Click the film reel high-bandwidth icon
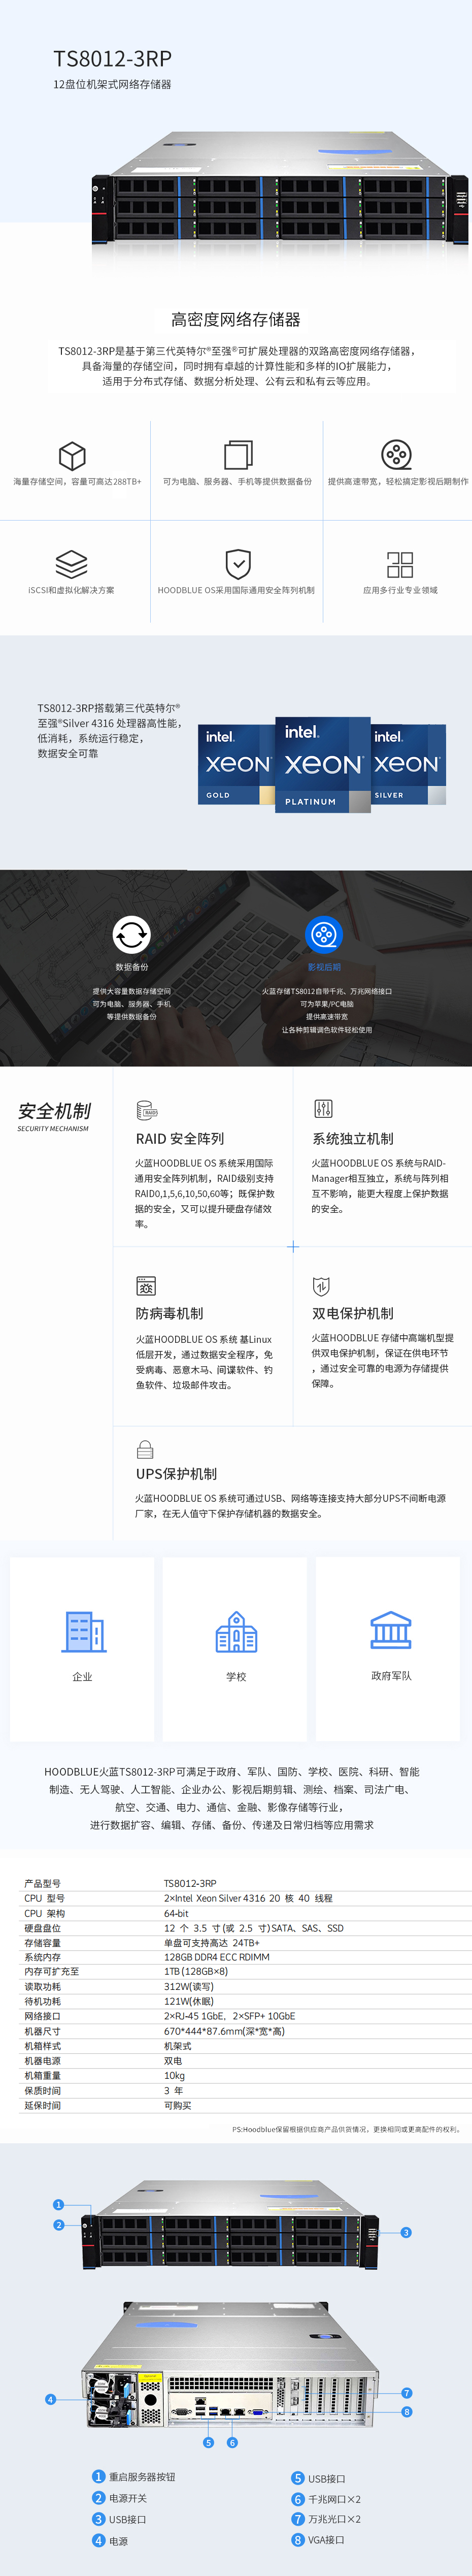This screenshot has height=2576, width=472. coord(397,454)
